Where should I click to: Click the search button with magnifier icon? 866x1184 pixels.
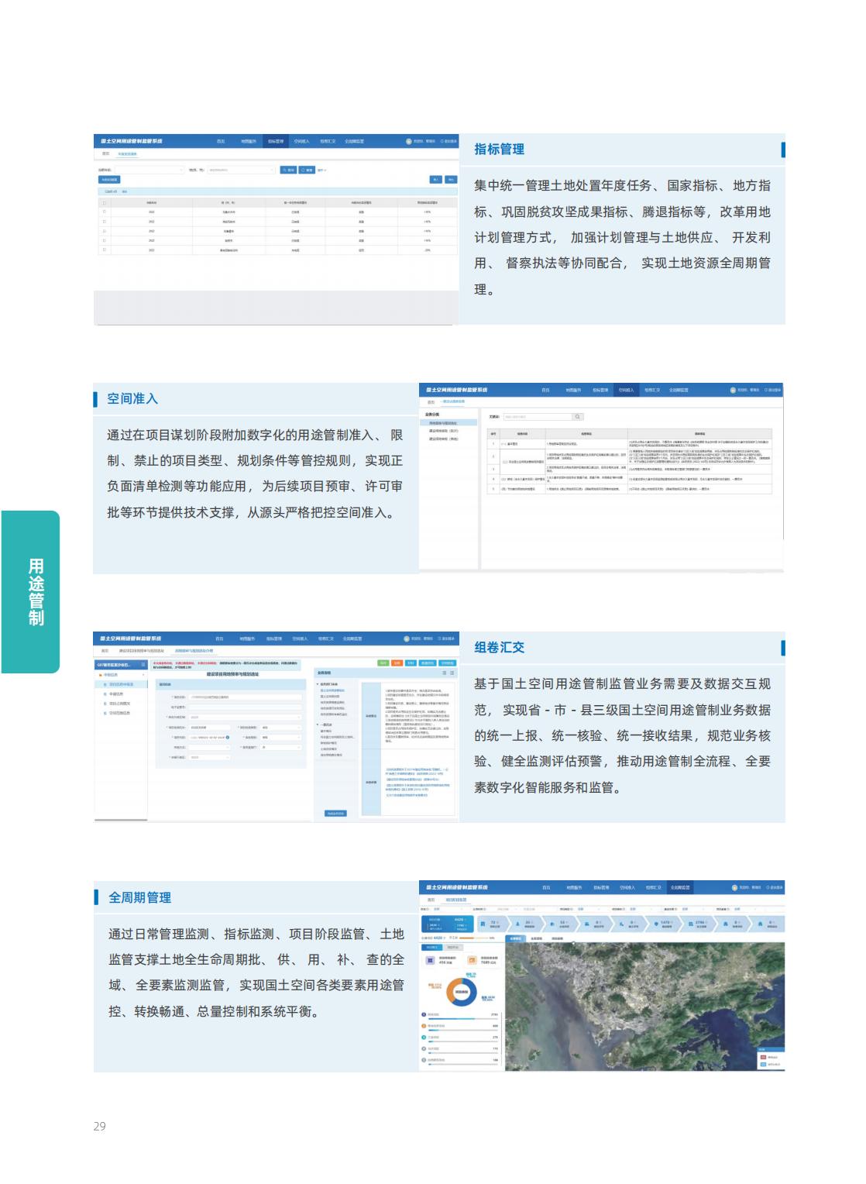[288, 170]
